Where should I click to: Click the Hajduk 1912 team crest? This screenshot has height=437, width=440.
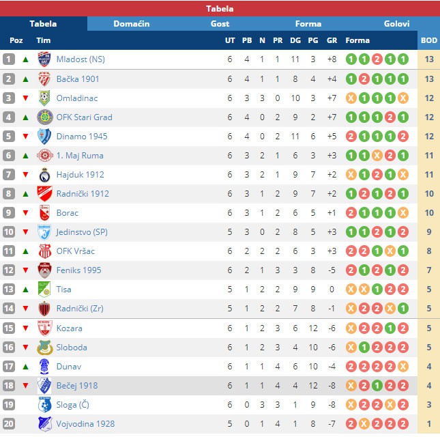point(44,175)
